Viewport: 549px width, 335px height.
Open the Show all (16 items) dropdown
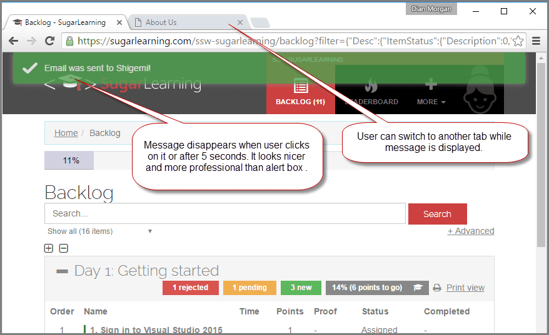coord(100,231)
